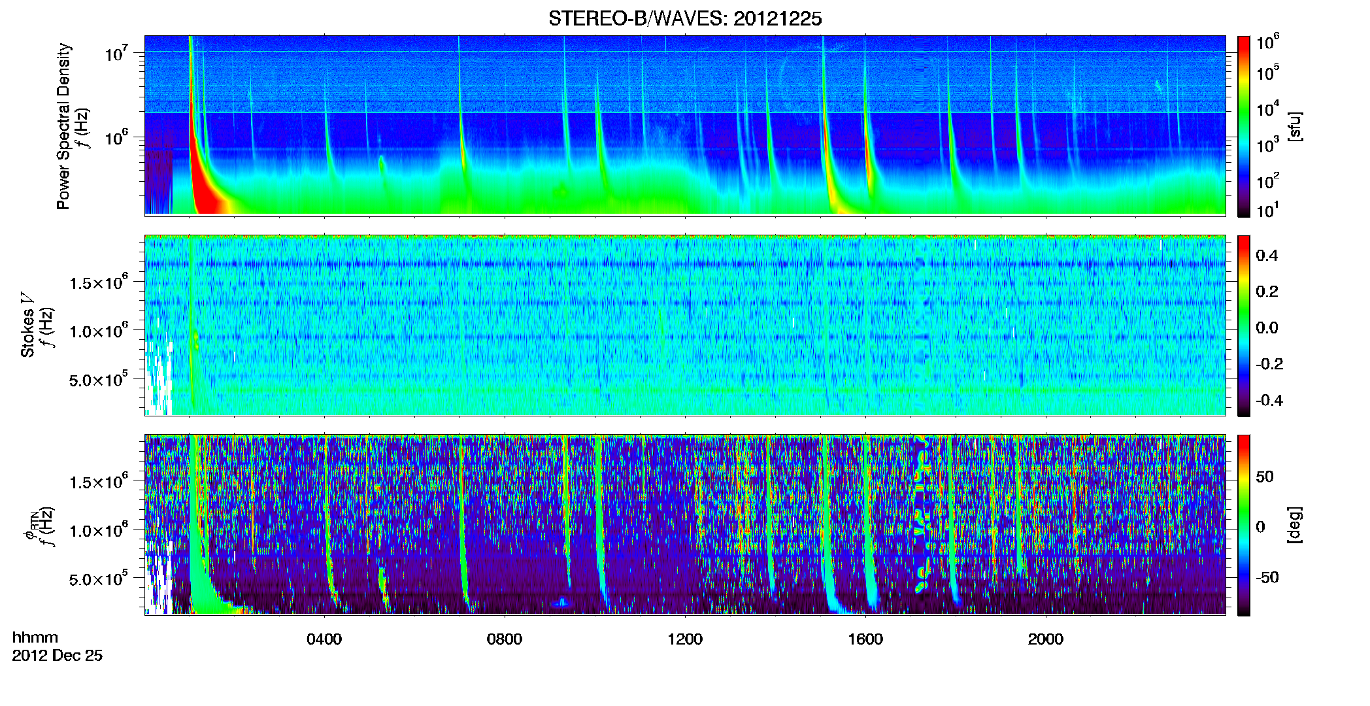
Task: Click the -0.4 value on Stokes colorbar
Action: coord(1269,400)
